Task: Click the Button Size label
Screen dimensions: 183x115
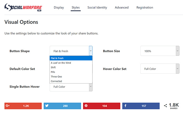Action: (111, 51)
